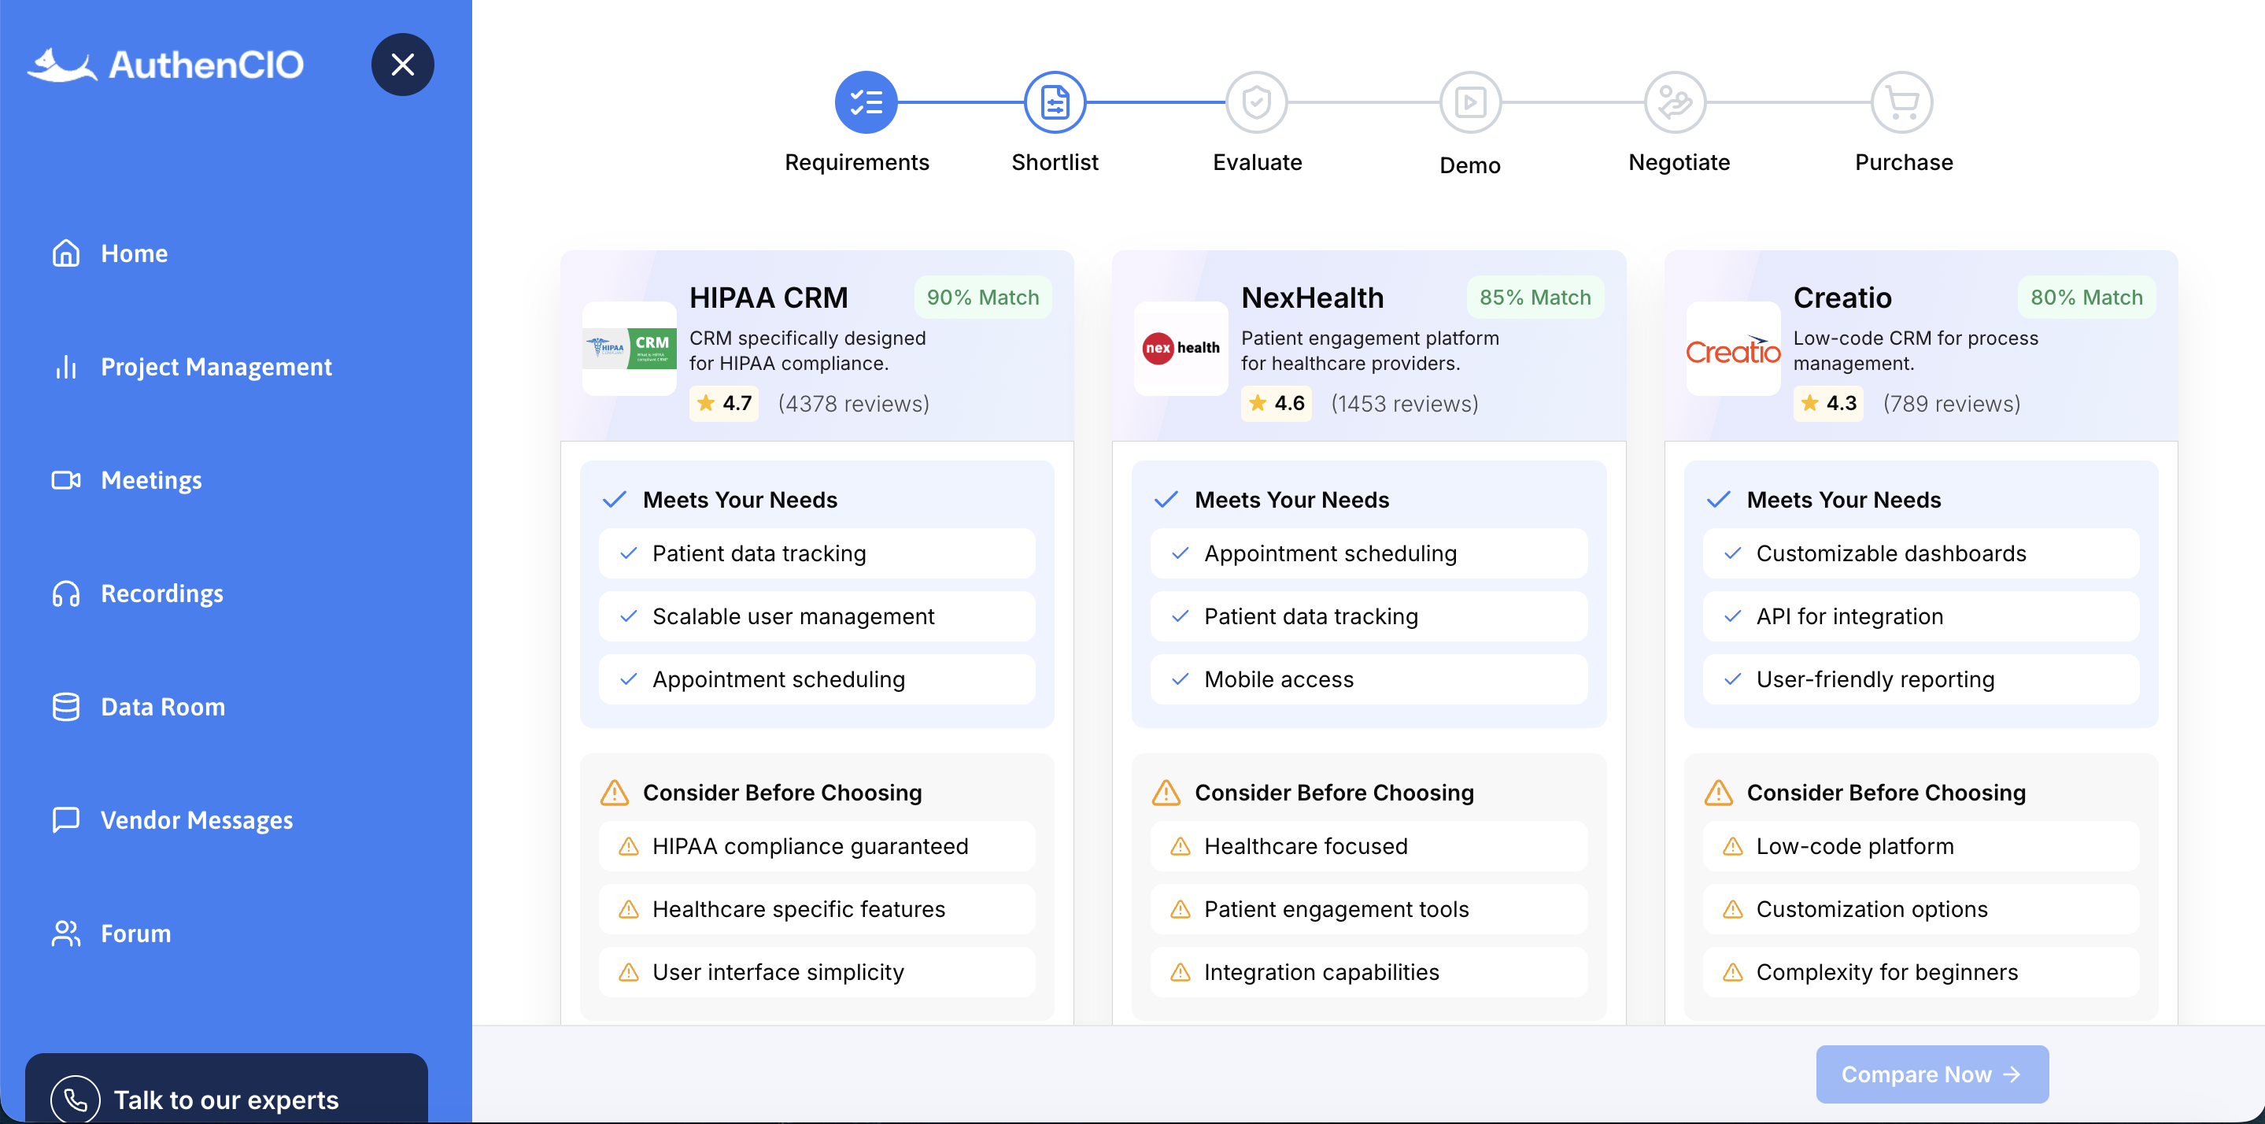Click the AuthenCIO logo
Screen dimensions: 2265x1124
click(x=165, y=65)
